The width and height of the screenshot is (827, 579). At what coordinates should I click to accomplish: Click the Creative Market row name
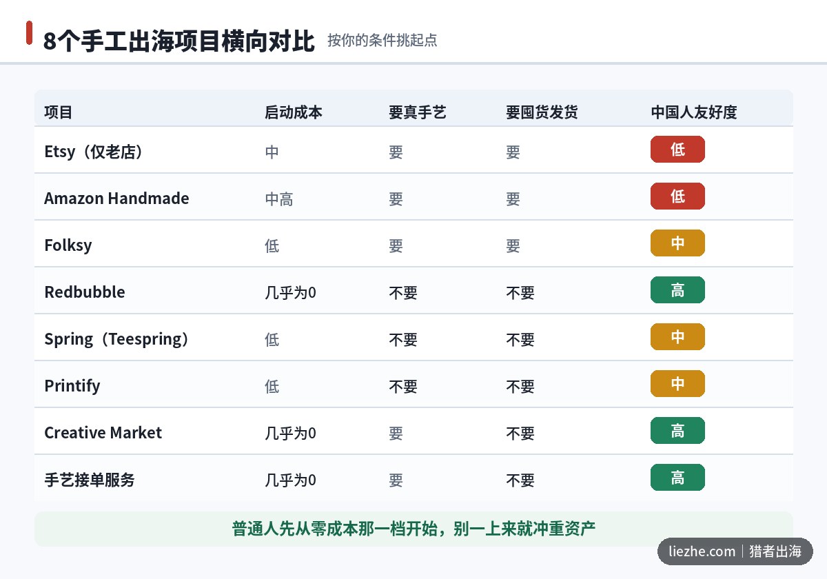103,433
